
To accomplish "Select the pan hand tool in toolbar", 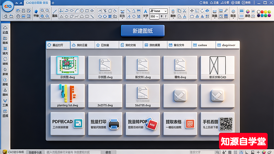I will (x=36, y=11).
